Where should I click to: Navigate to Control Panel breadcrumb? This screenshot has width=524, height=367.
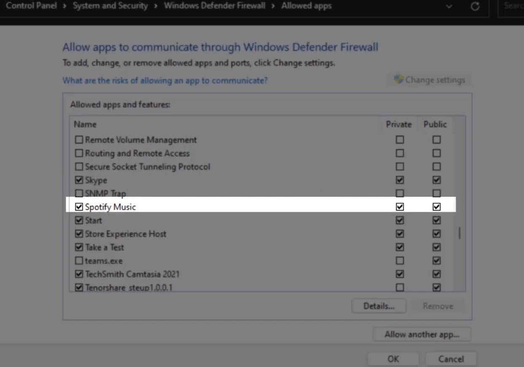tap(31, 6)
